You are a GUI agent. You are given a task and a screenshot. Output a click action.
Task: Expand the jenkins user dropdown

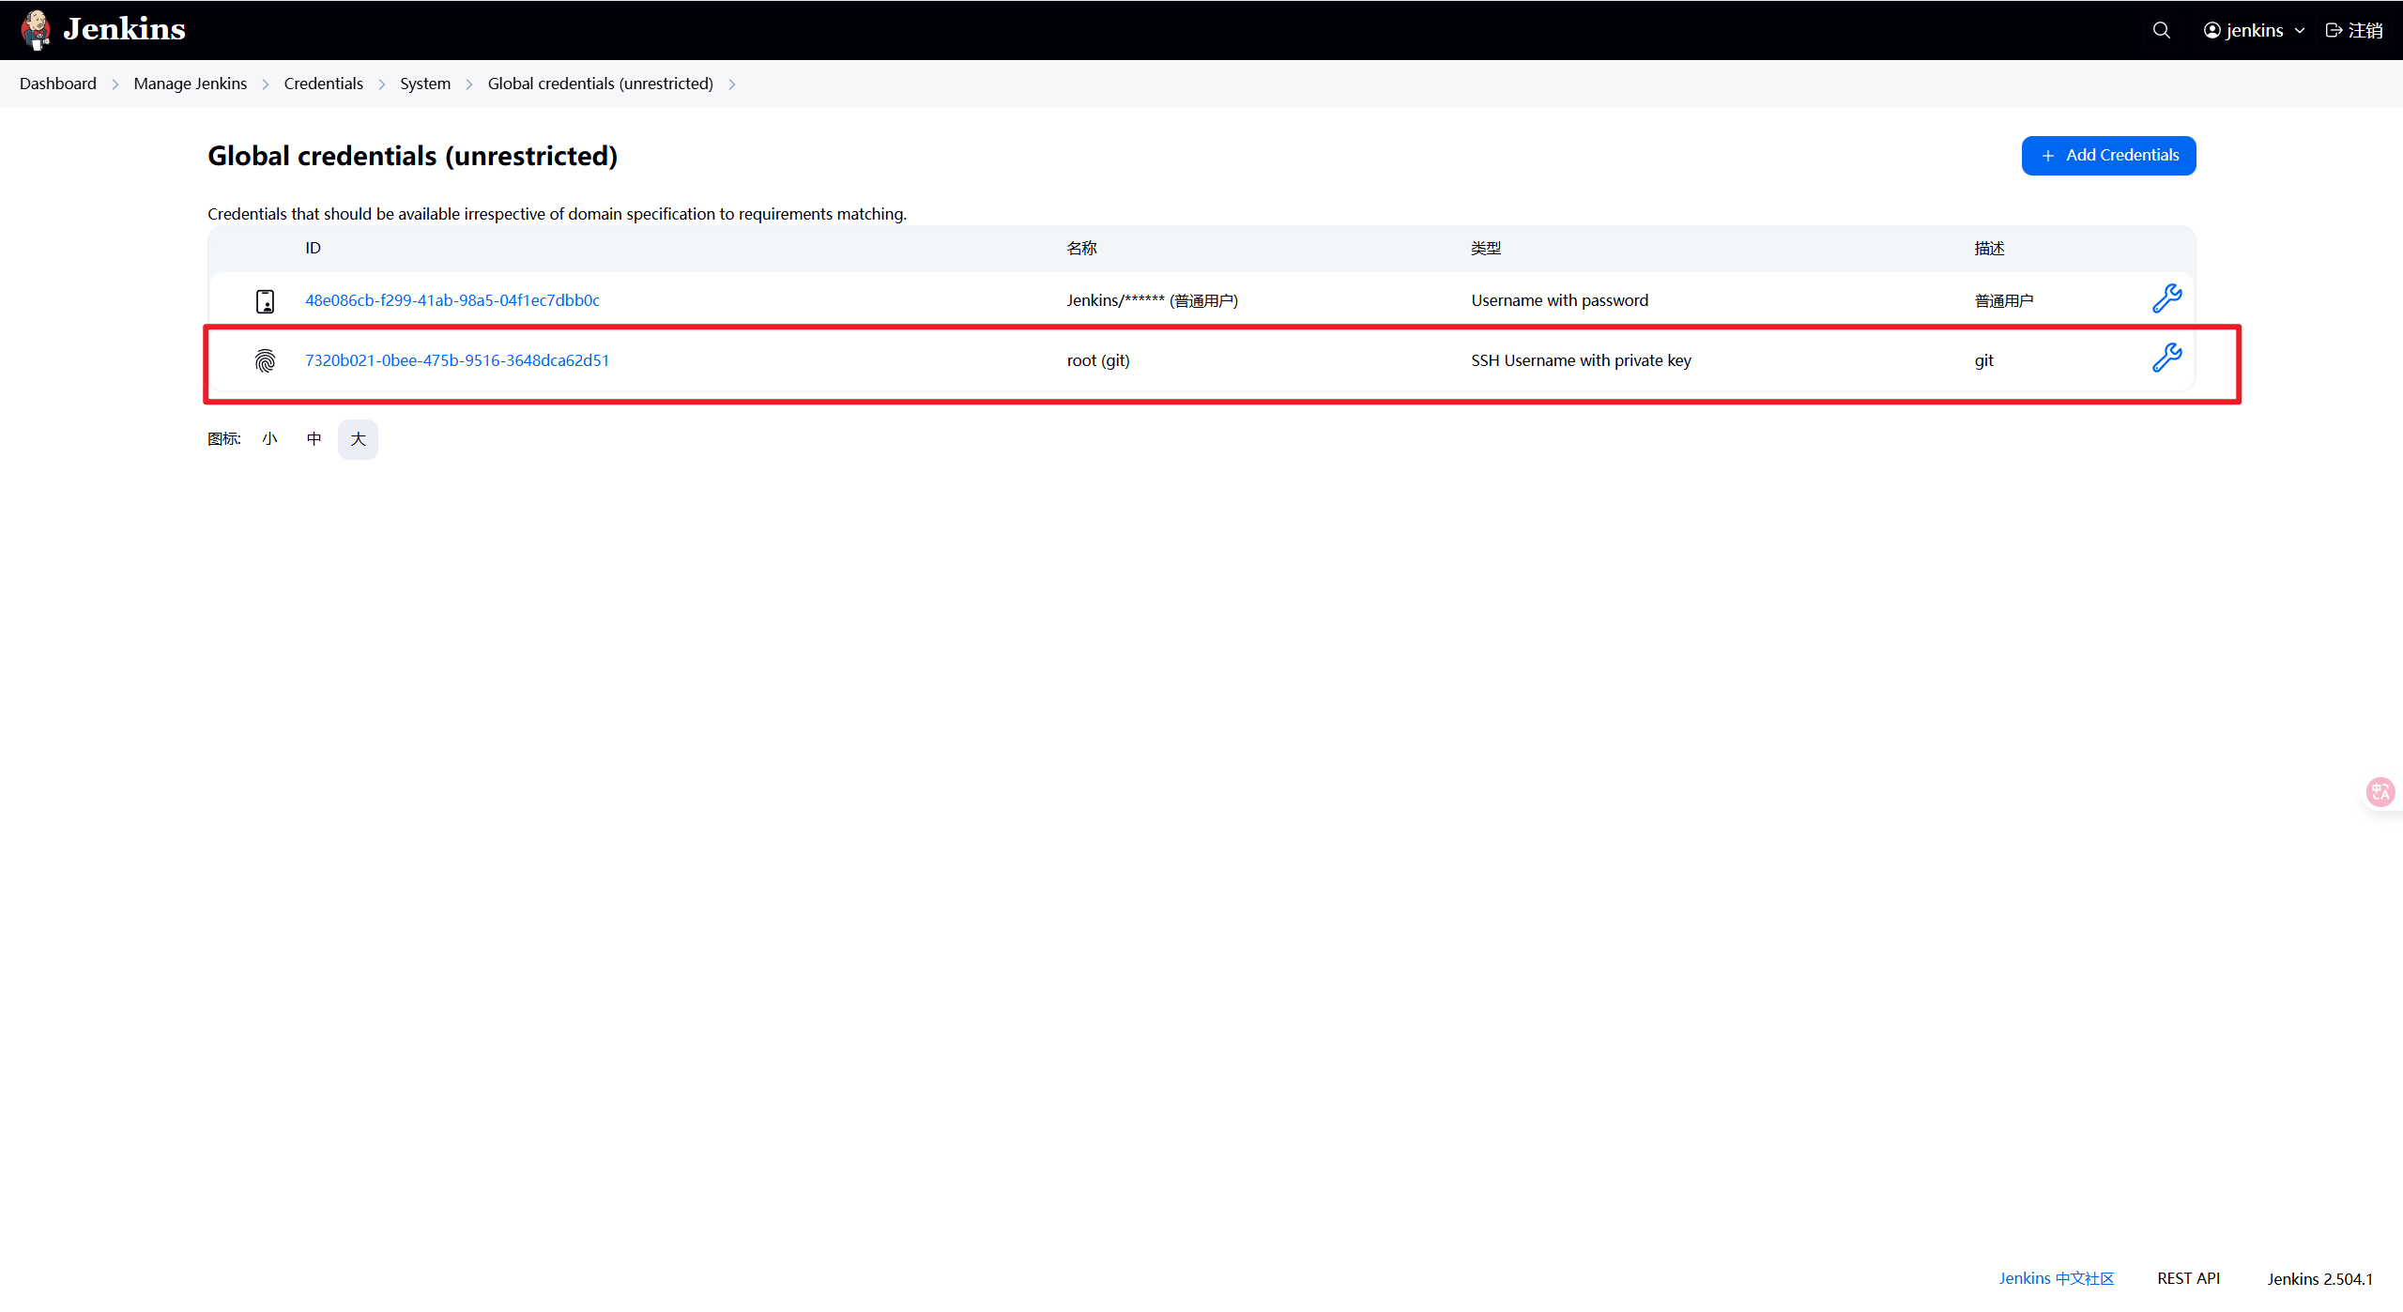point(2299,31)
